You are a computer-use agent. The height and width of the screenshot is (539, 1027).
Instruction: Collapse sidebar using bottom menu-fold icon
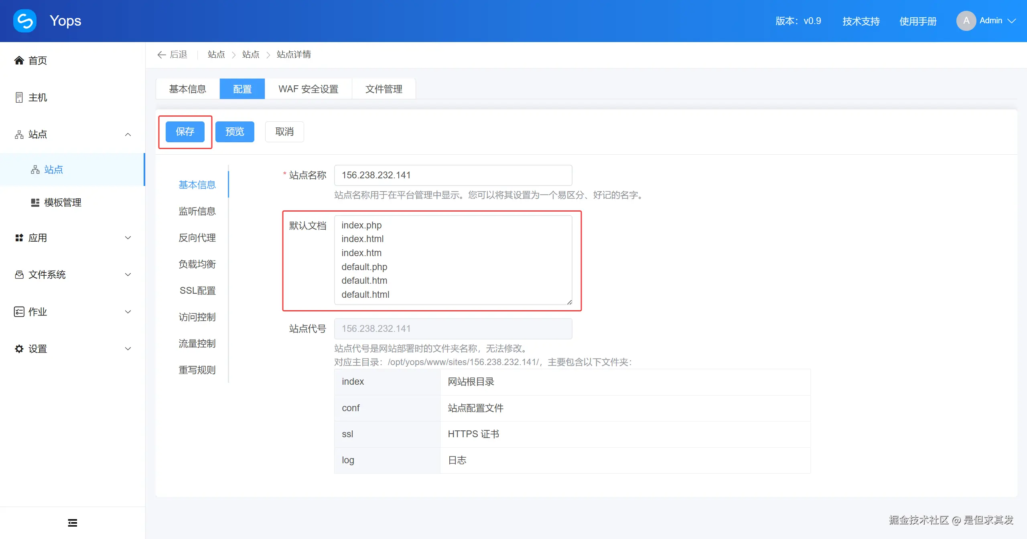click(72, 523)
